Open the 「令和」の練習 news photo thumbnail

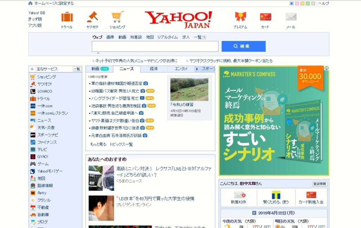(189, 90)
